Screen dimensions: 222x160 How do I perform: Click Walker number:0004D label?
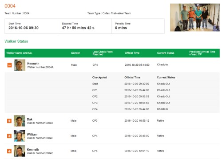point(40,153)
